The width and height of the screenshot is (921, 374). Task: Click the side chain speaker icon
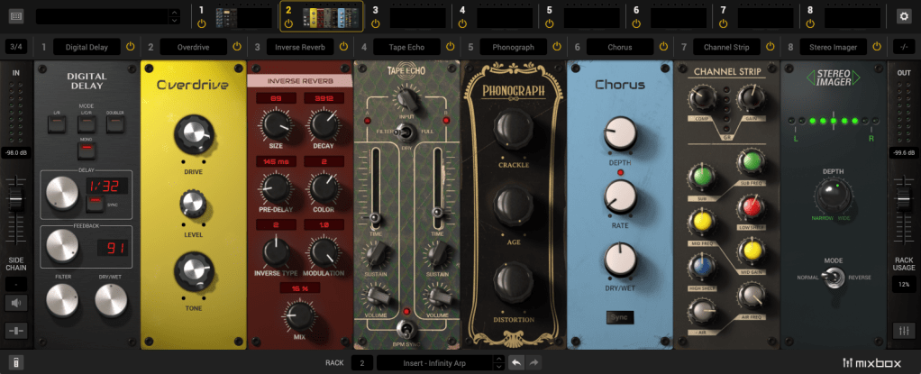pos(16,303)
